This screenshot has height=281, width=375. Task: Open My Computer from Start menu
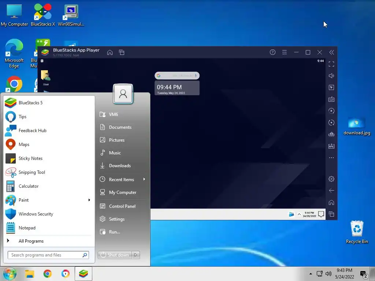(122, 192)
